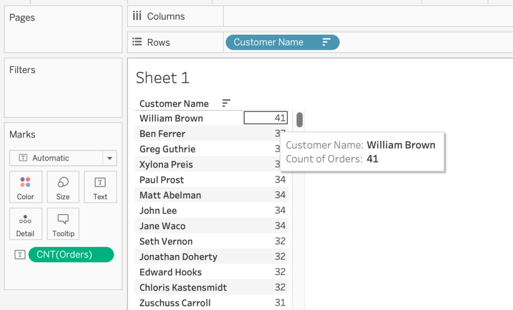
Task: Select the Ben Ferrer row label
Action: pos(162,134)
